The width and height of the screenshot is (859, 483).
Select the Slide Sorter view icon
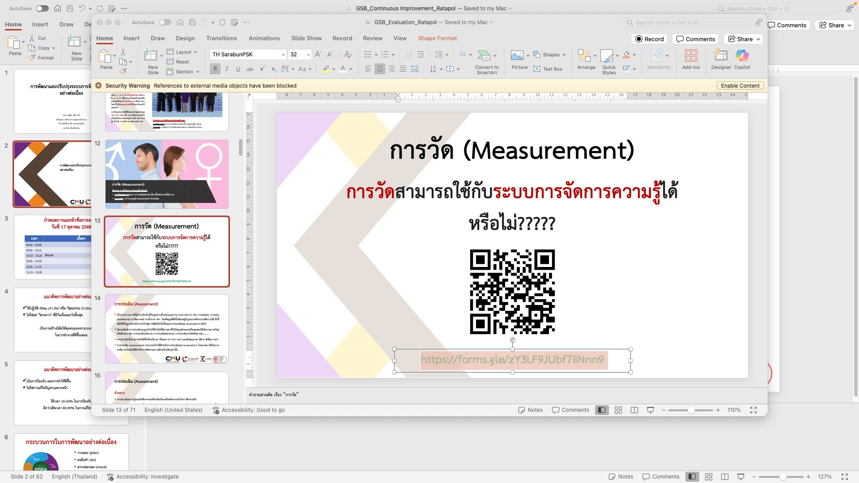(618, 410)
